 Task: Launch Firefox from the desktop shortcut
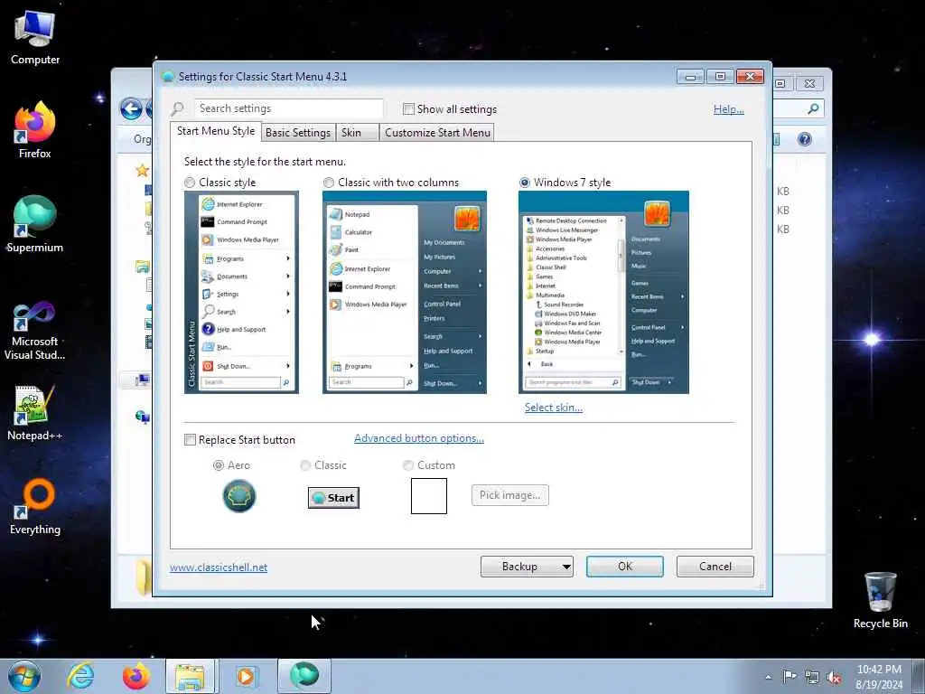point(35,130)
